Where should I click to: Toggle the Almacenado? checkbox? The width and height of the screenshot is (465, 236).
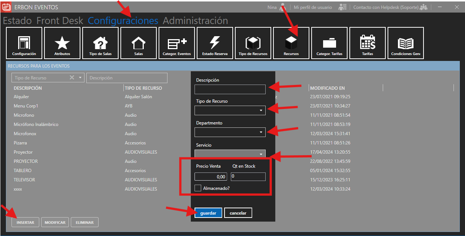tap(198, 188)
